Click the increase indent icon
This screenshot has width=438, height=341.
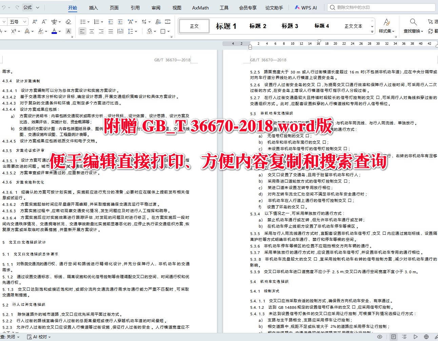120,22
